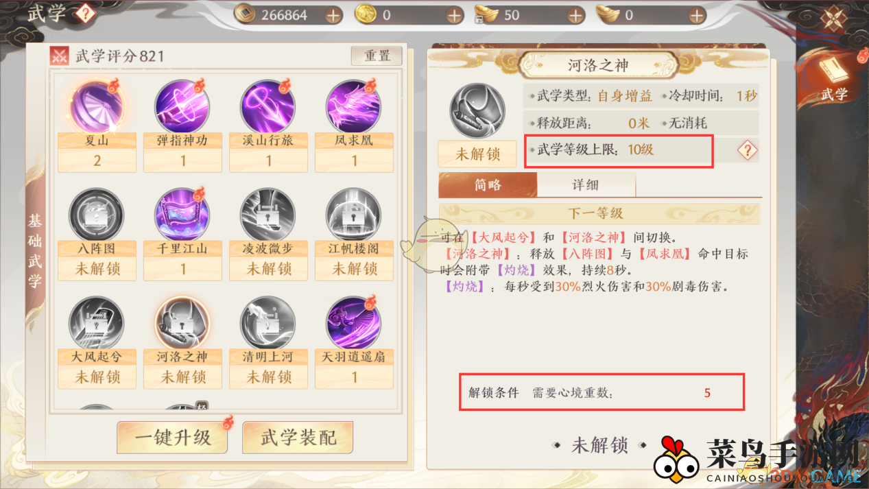Select the locked 大风起兮 skill
Screen dimensions: 869x489
pos(97,323)
